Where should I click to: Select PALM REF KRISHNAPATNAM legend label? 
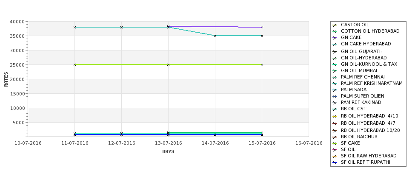tap(372, 83)
